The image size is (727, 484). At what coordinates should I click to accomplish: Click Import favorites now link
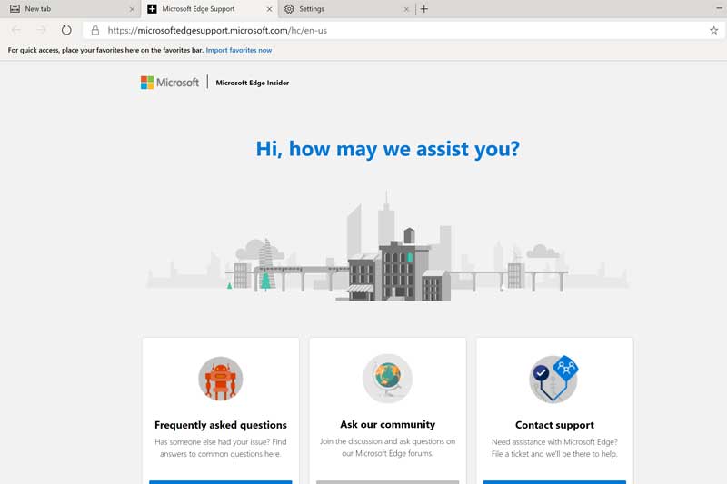(x=239, y=50)
